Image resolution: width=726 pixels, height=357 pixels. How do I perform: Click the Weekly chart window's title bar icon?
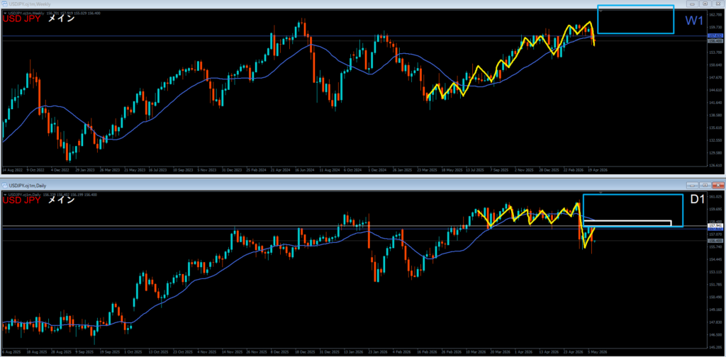(x=5, y=4)
